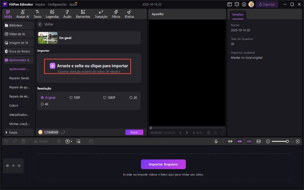The height and width of the screenshot is (190, 304).
Task: Expand the Fundo section
Action: point(19,132)
